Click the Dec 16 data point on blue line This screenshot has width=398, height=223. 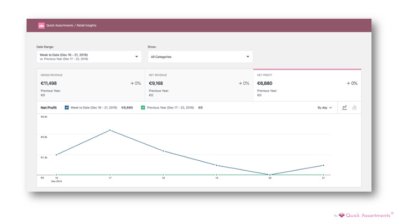[56, 155]
